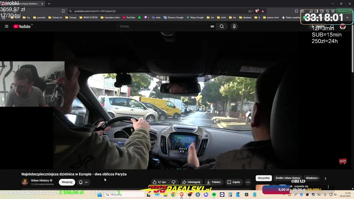Open Spotify from the taskbar
The image size is (354, 199).
point(214,195)
